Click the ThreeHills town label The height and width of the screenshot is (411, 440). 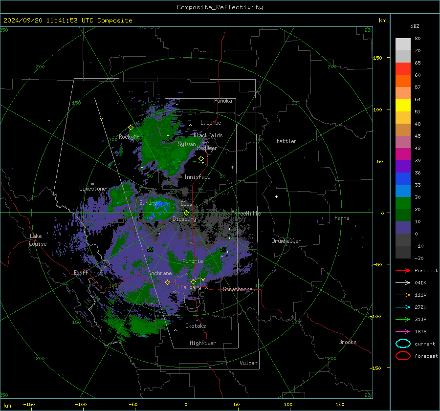click(246, 214)
